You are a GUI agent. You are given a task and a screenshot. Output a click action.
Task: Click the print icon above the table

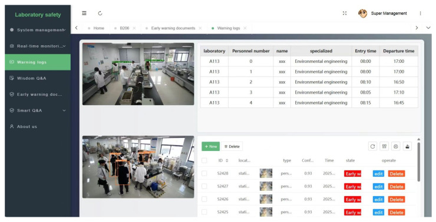(x=396, y=146)
